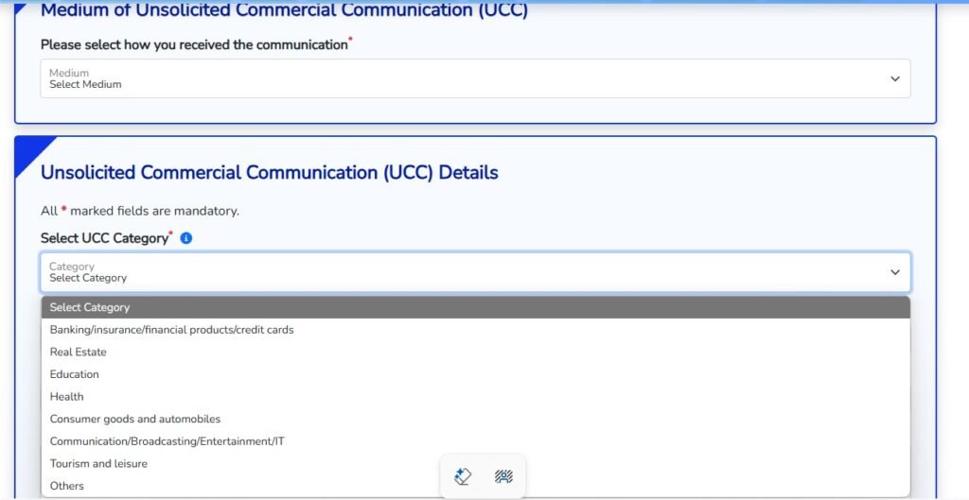Choose Consumer goods and automobiles
This screenshot has height=500, width=969.
(x=134, y=419)
